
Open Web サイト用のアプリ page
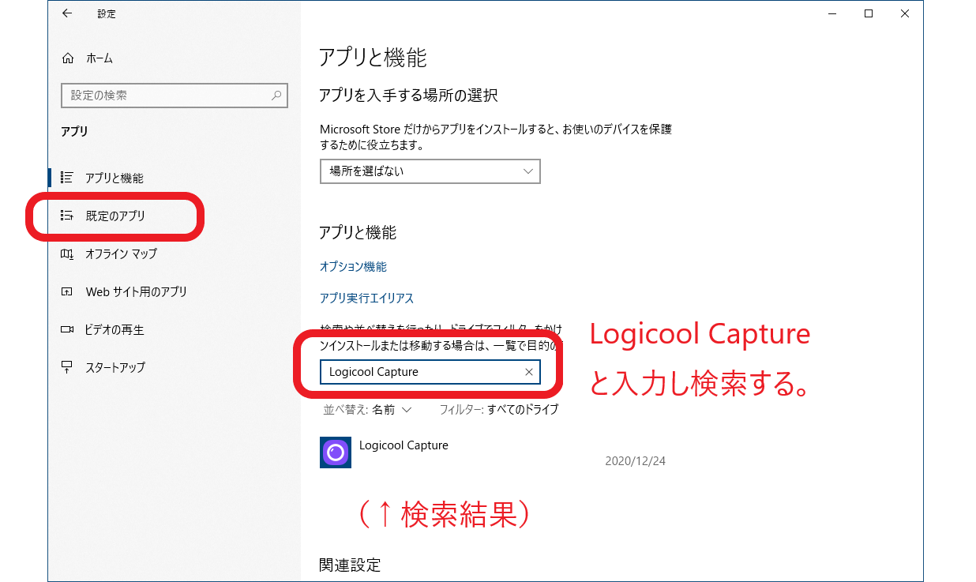(x=137, y=291)
